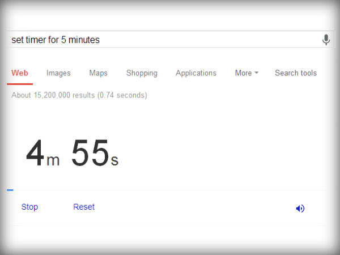Open the More menu

(x=244, y=73)
